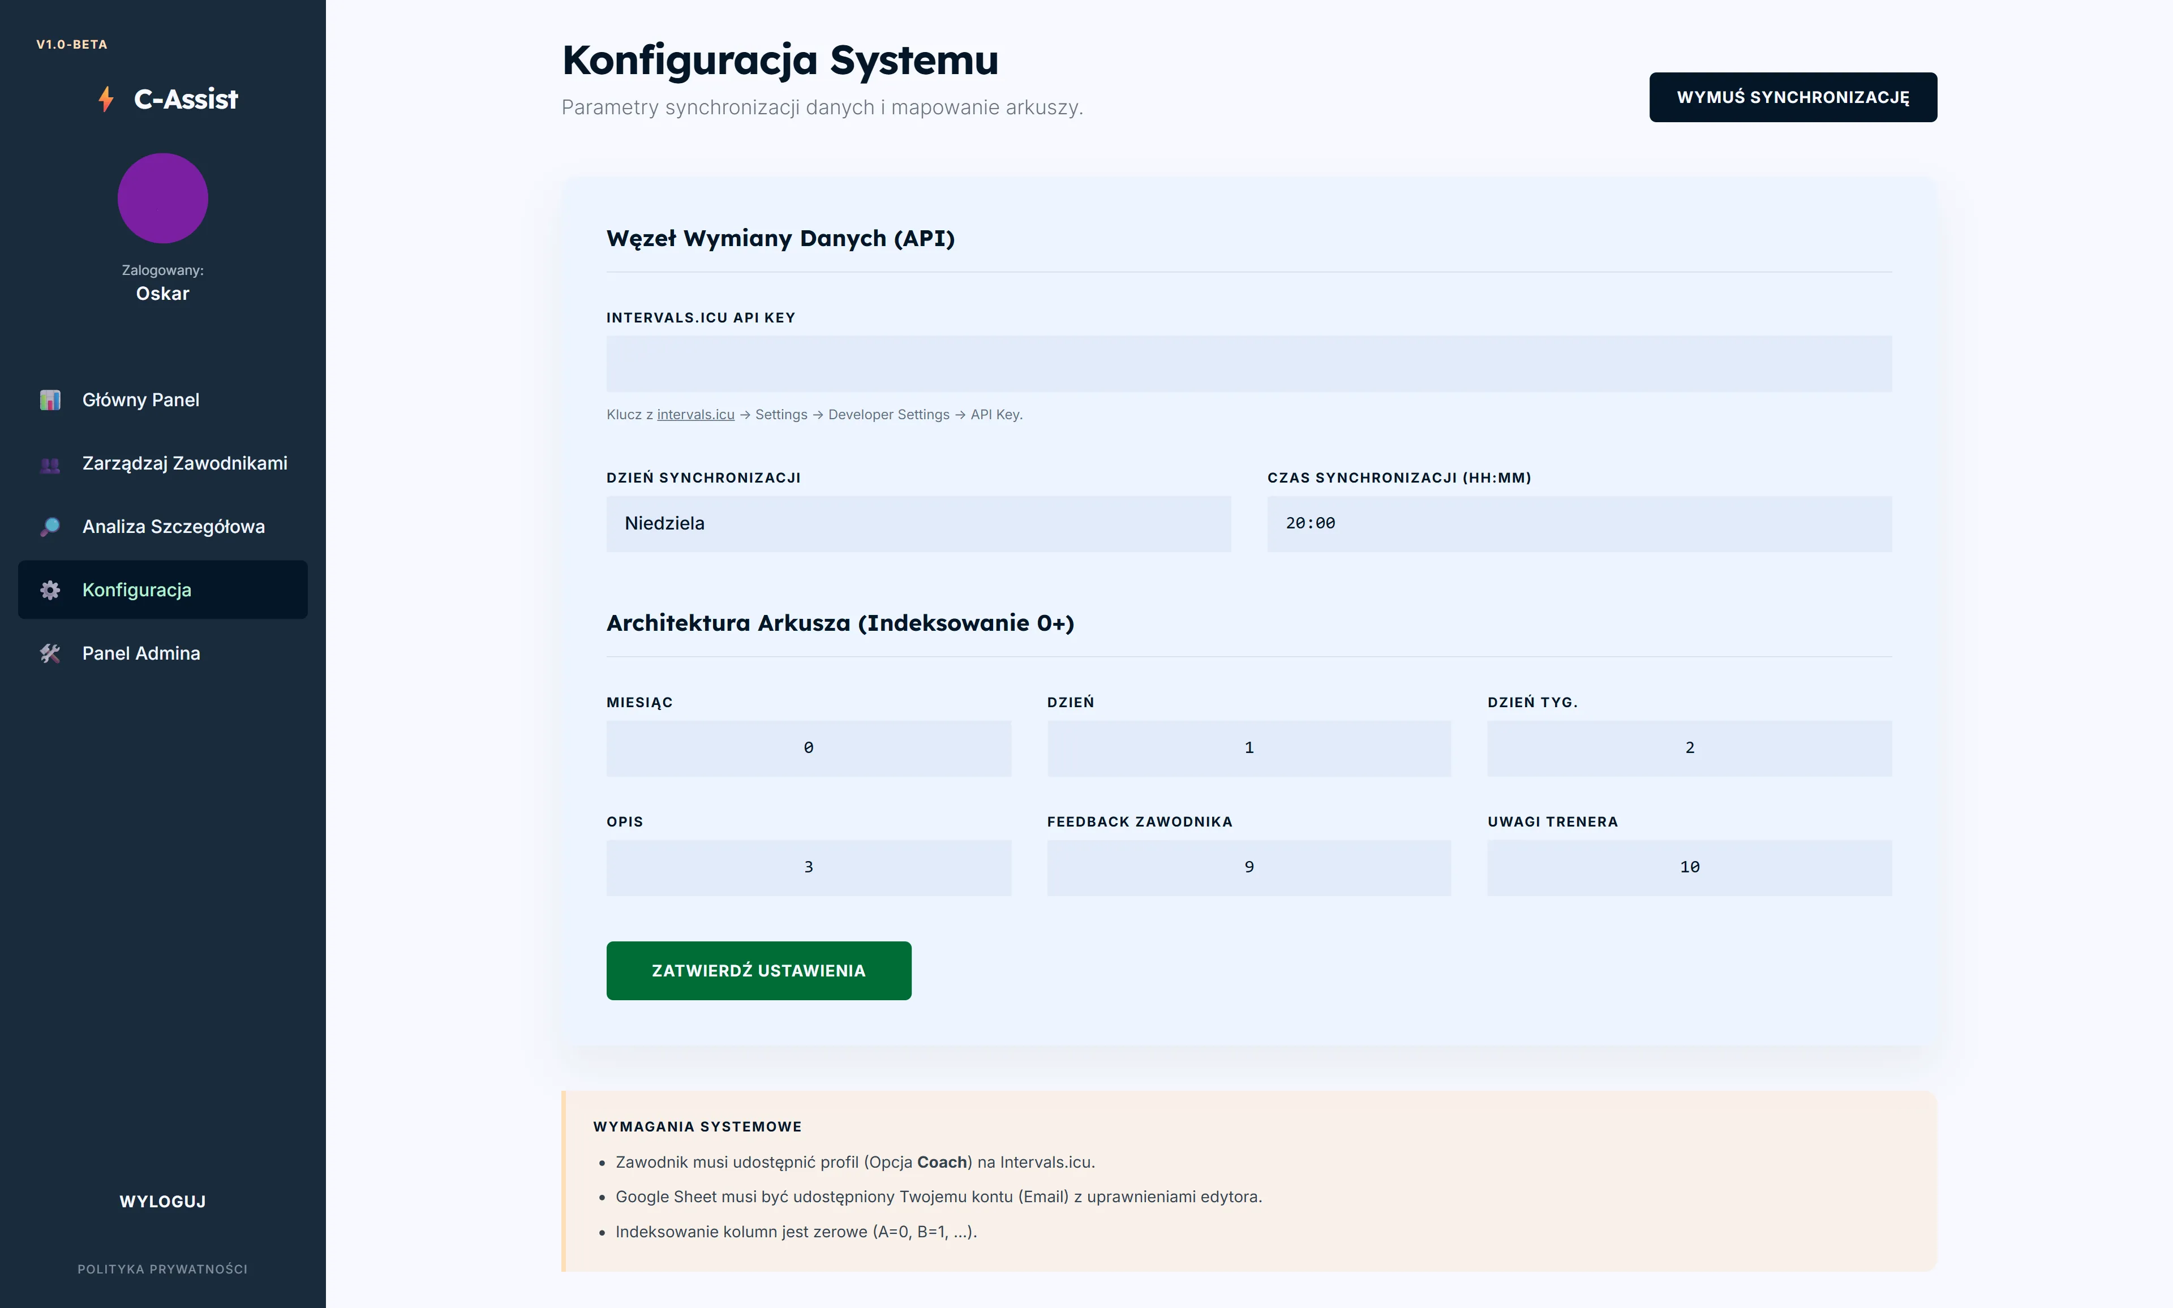Click the Dzień Tyg. index field
The height and width of the screenshot is (1308, 2173).
[x=1690, y=748]
